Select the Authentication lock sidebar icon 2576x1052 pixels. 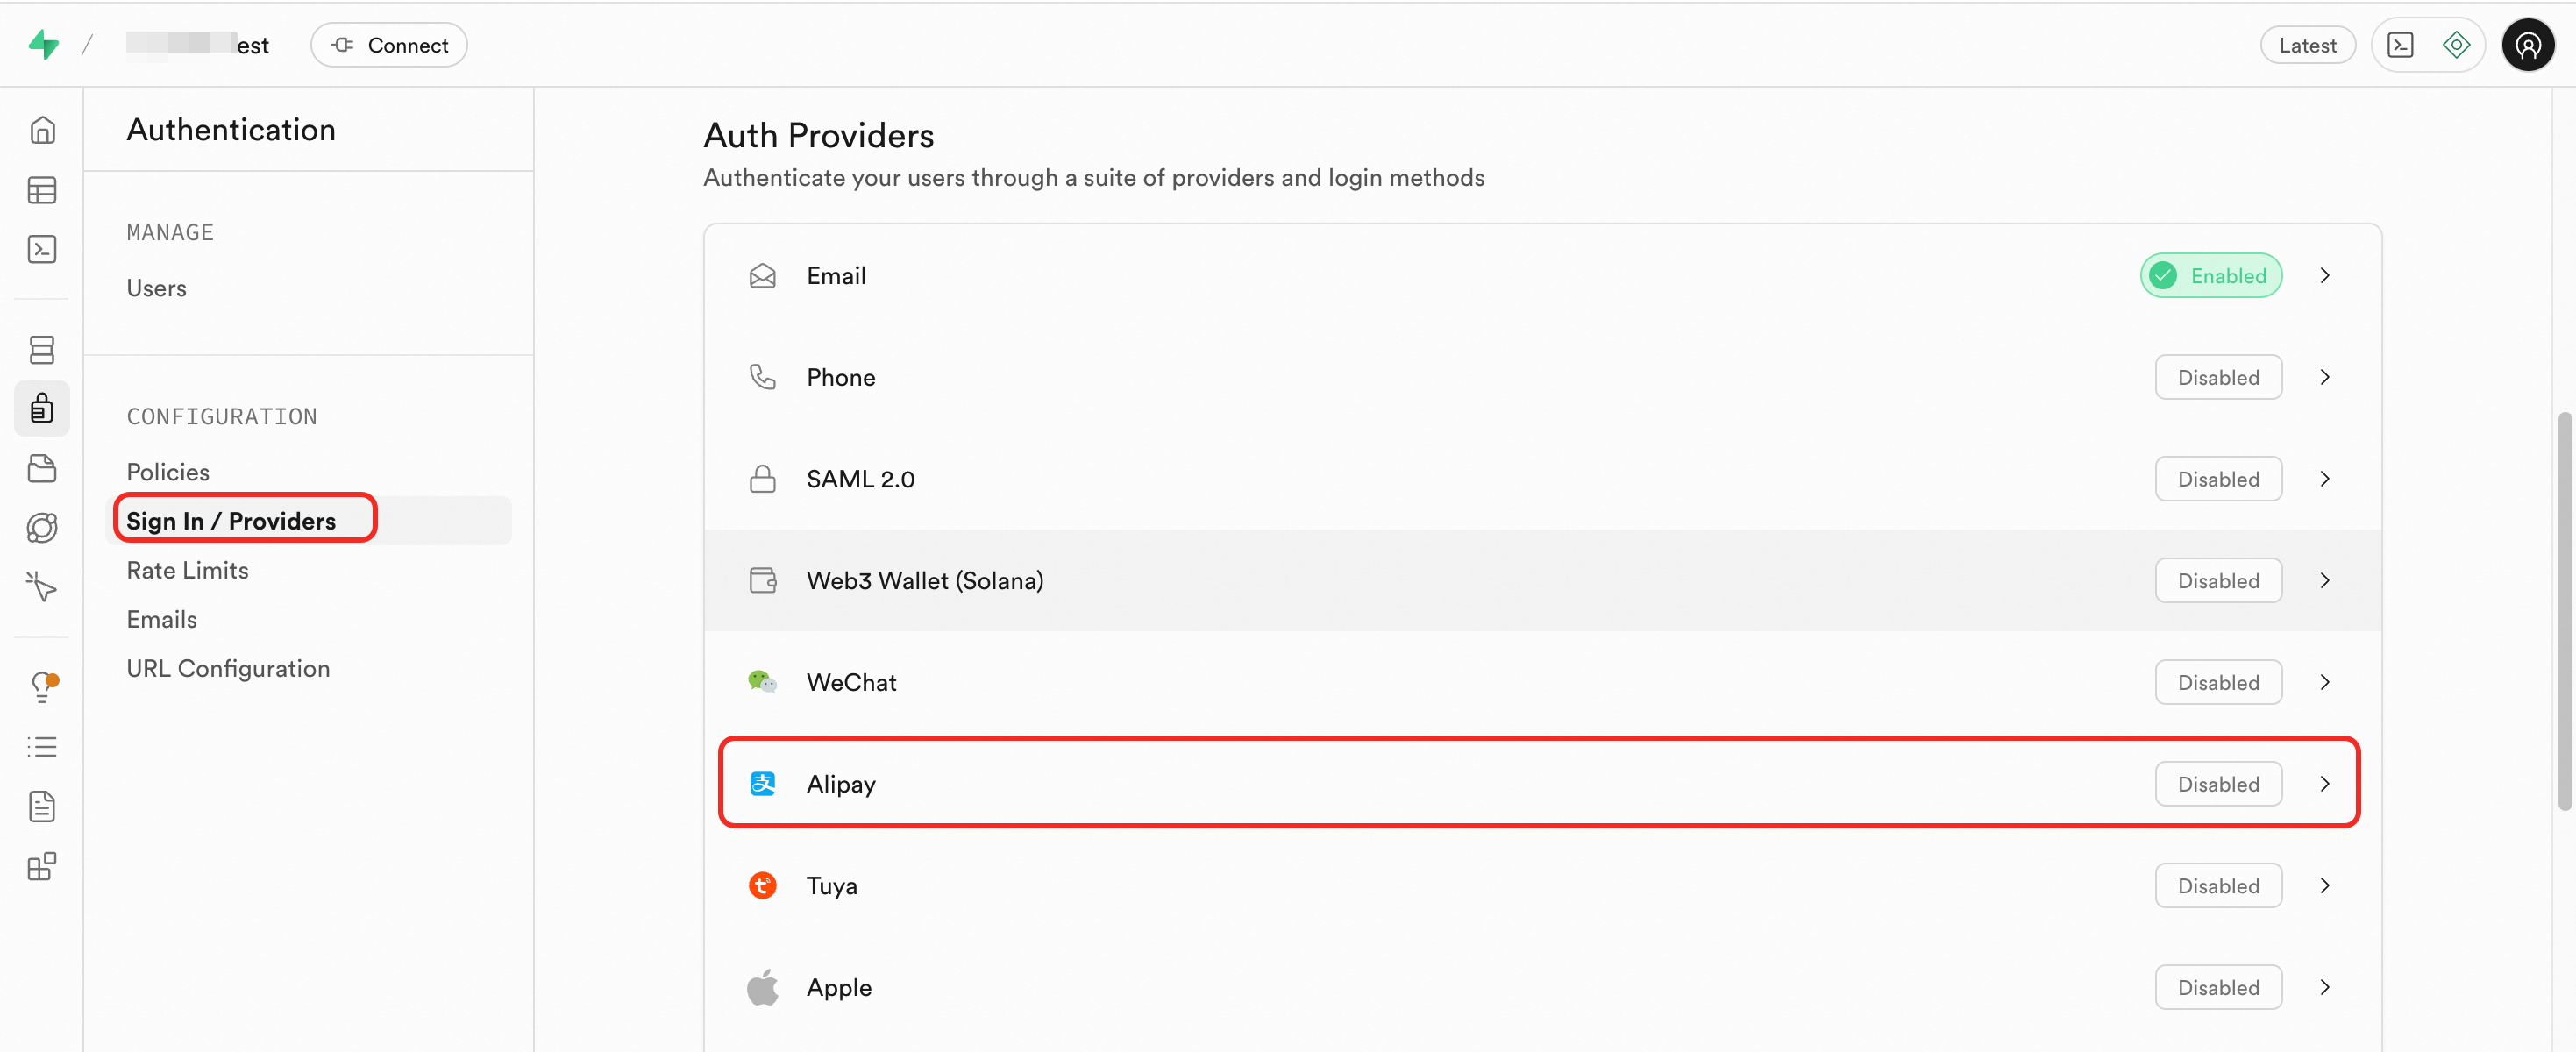tap(42, 408)
